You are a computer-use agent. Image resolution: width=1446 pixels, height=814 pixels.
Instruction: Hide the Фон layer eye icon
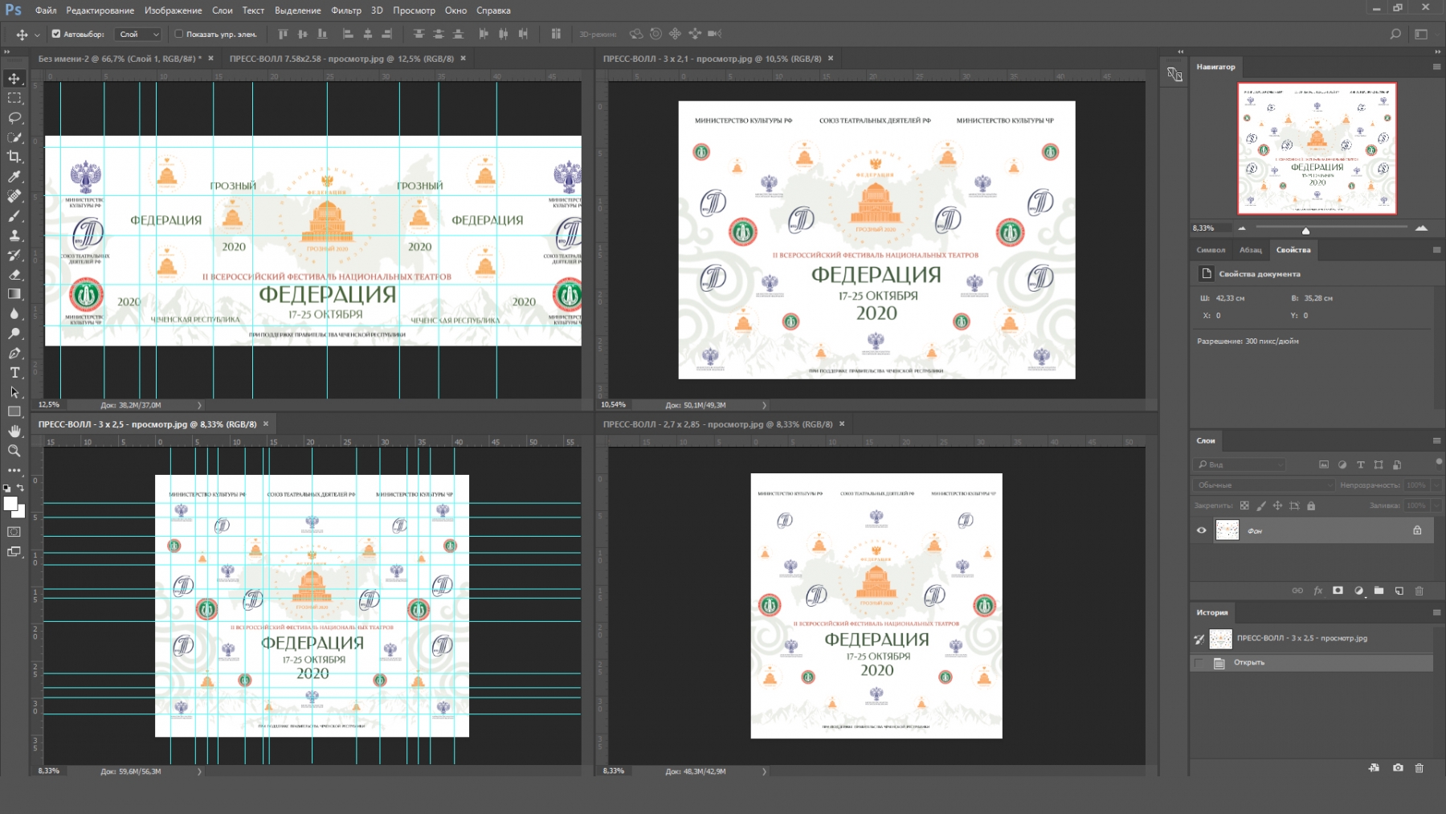point(1202,530)
